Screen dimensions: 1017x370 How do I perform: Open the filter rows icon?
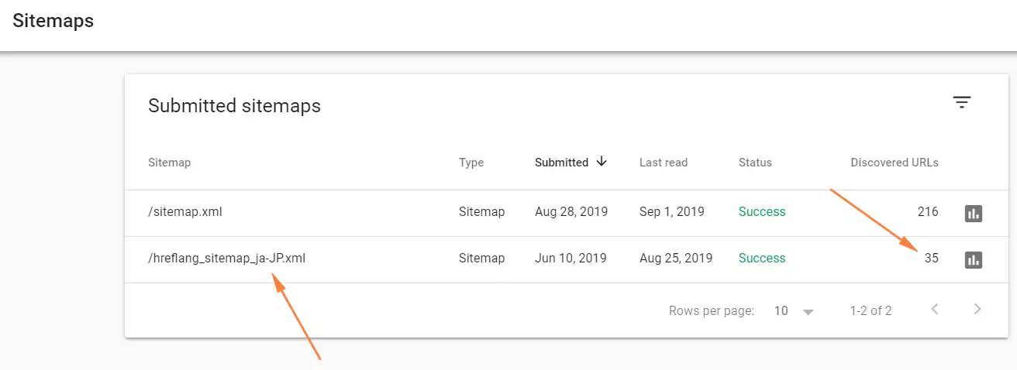point(962,102)
